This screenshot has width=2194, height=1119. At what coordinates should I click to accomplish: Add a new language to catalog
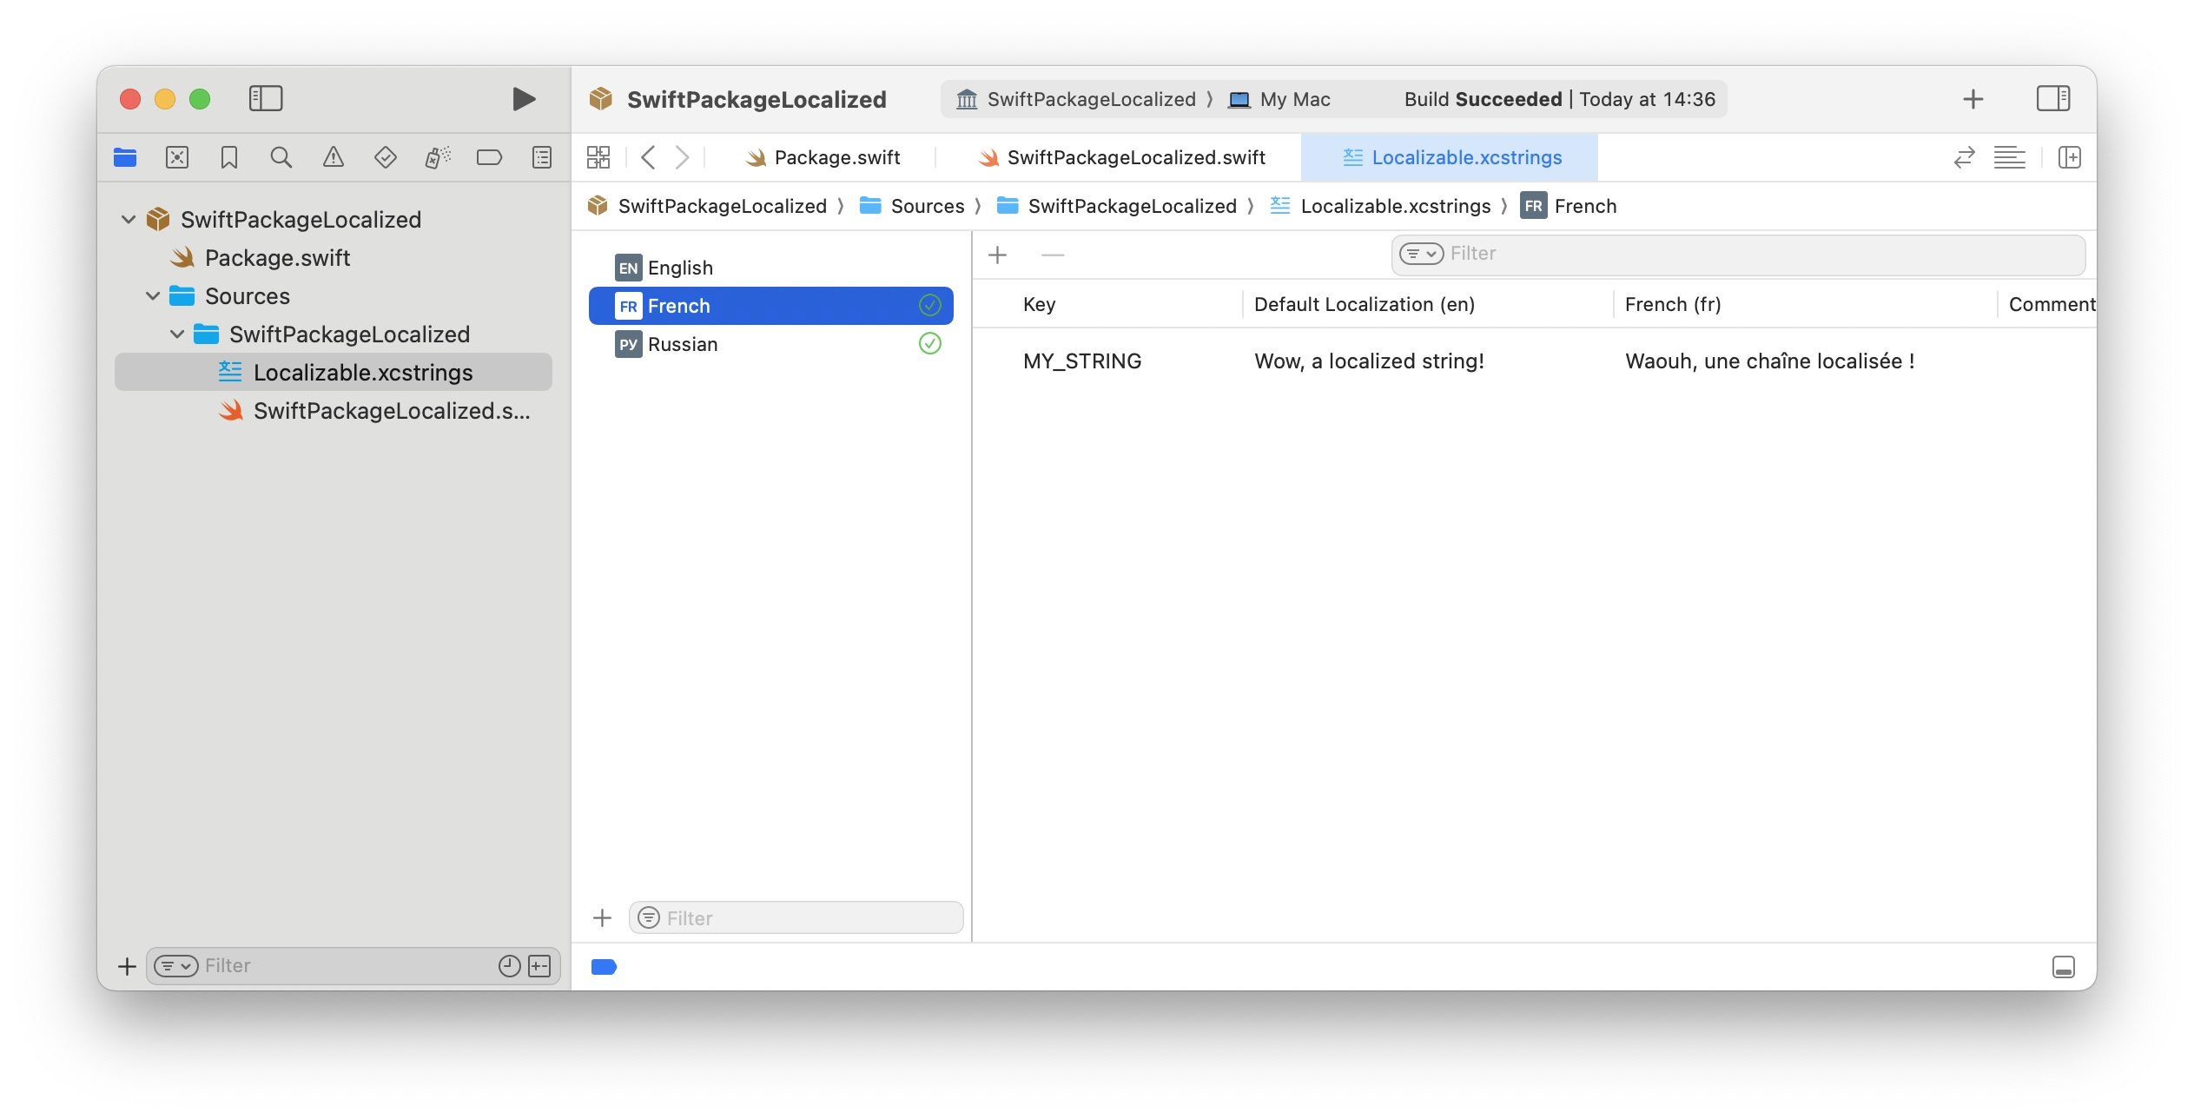pyautogui.click(x=602, y=917)
